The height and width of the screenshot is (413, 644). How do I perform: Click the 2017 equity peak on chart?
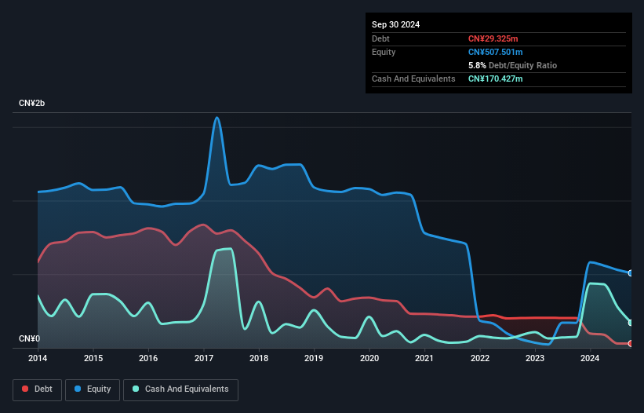point(216,118)
